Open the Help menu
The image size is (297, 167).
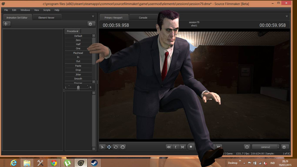57,10
